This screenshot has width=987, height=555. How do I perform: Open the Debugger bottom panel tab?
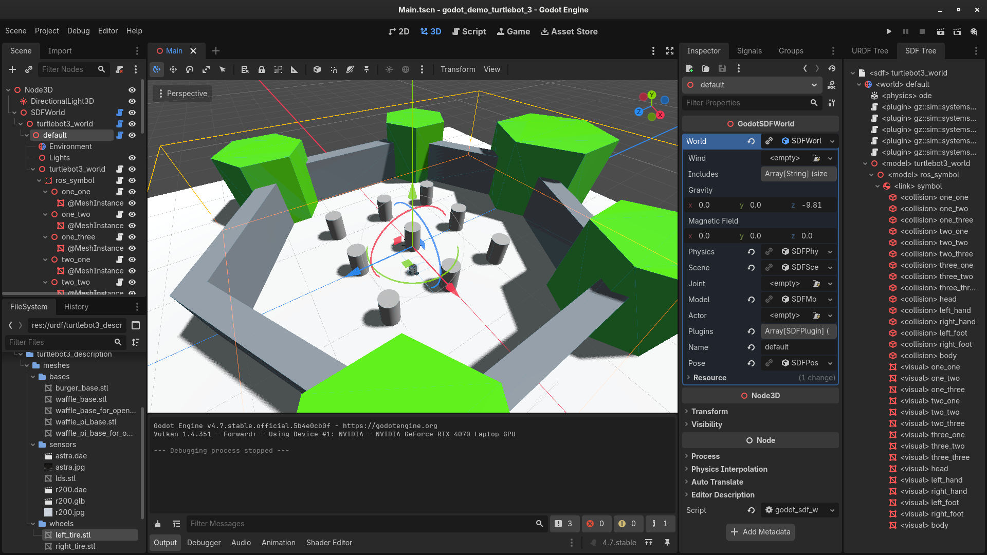tap(204, 543)
